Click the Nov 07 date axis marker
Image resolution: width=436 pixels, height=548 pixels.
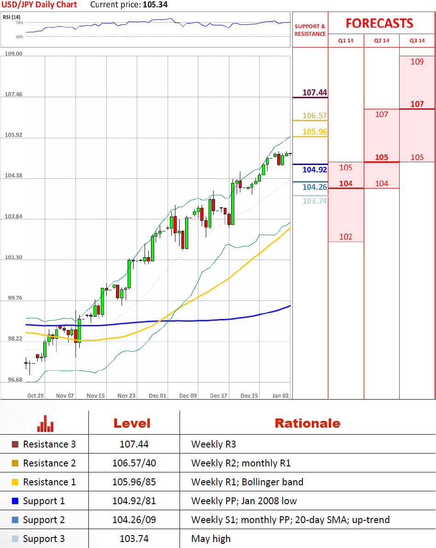tap(65, 396)
